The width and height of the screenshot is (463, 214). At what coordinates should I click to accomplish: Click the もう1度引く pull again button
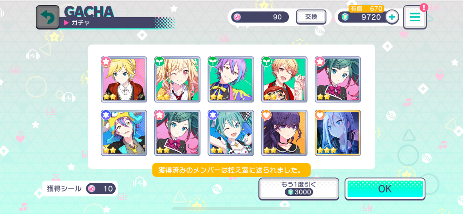pyautogui.click(x=298, y=189)
